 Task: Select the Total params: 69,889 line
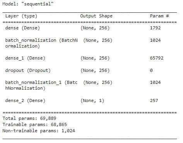pyautogui.click(x=29, y=118)
